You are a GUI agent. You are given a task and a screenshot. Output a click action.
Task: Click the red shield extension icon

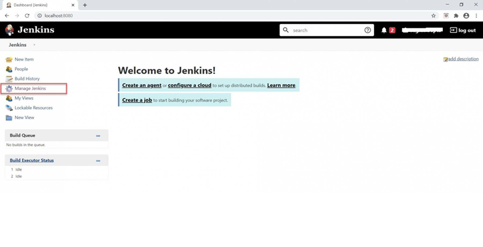click(x=445, y=16)
